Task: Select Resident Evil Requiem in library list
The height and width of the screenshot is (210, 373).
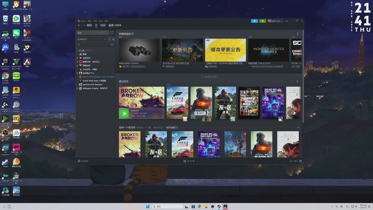Action: (x=92, y=84)
